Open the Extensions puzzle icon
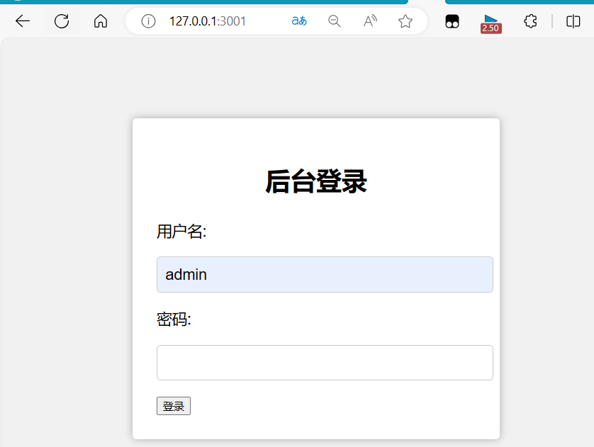 [530, 21]
